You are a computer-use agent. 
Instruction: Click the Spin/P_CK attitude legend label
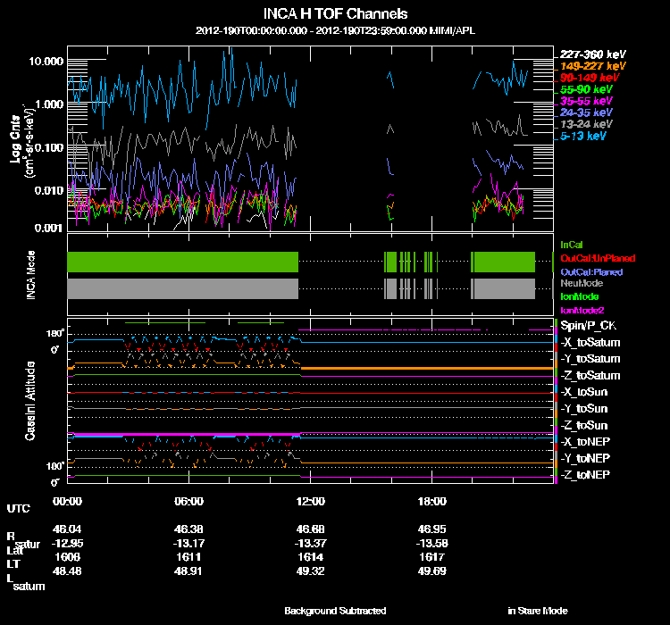point(587,326)
